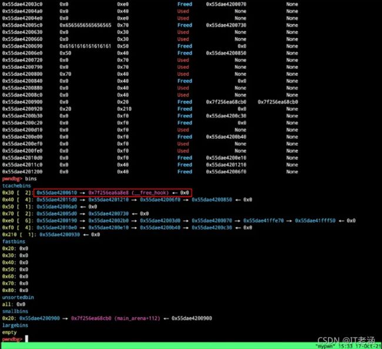Select 0x55dae4200190 in tcache 0xe0 row

click(57, 221)
